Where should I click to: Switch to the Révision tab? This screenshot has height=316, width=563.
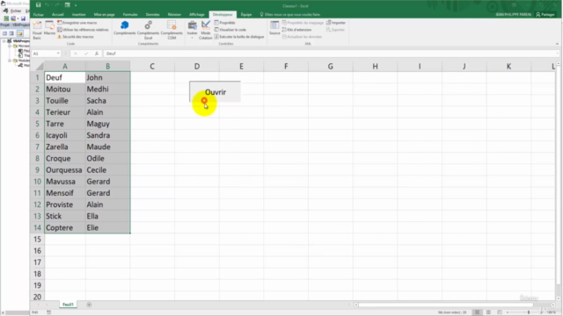pyautogui.click(x=174, y=15)
